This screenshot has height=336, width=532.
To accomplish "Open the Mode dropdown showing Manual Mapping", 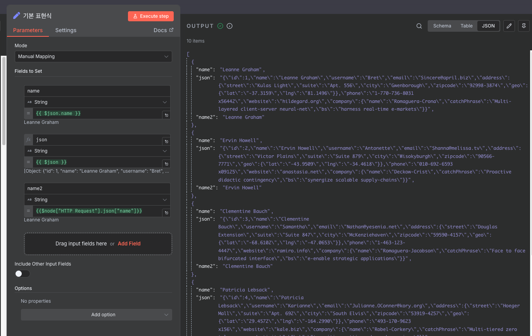I will coord(93,57).
